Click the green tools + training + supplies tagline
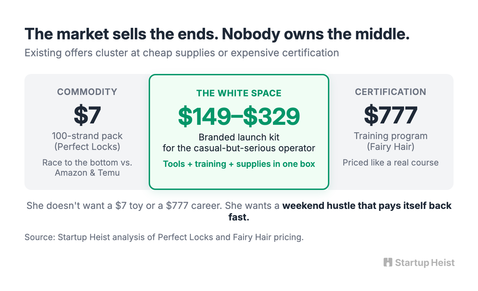This screenshot has height=291, width=478. pos(239,164)
